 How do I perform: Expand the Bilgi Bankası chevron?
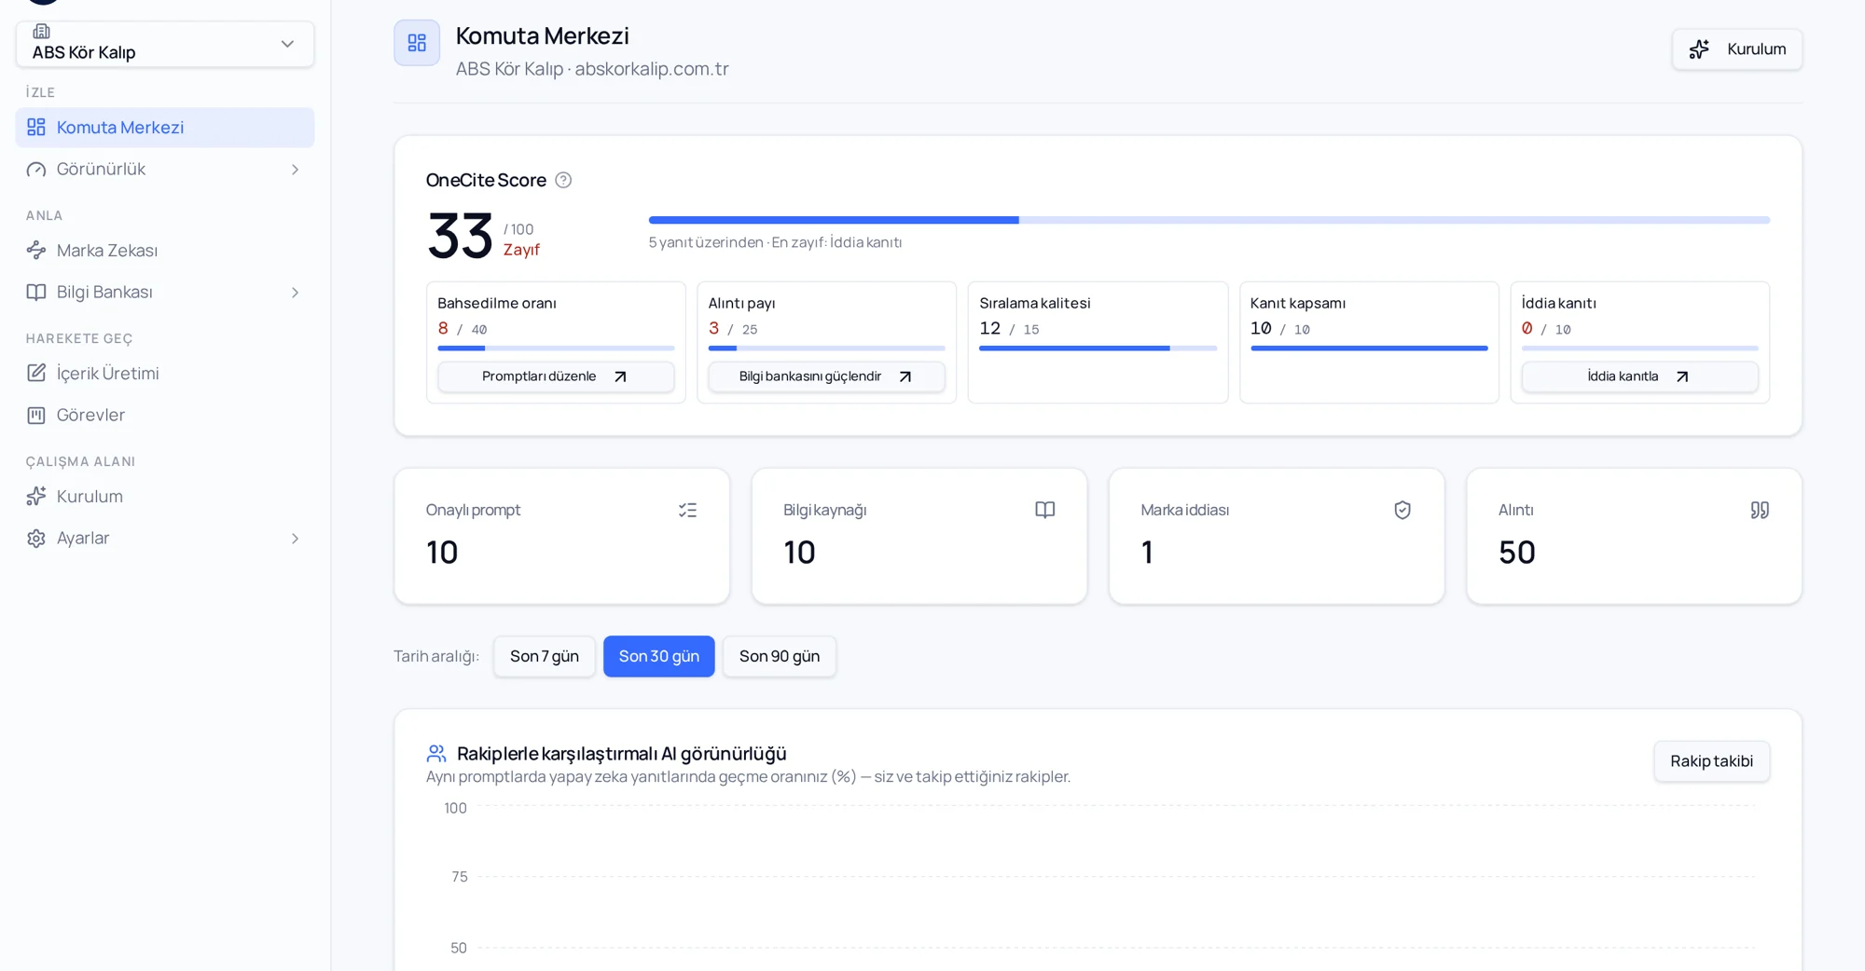tap(295, 293)
